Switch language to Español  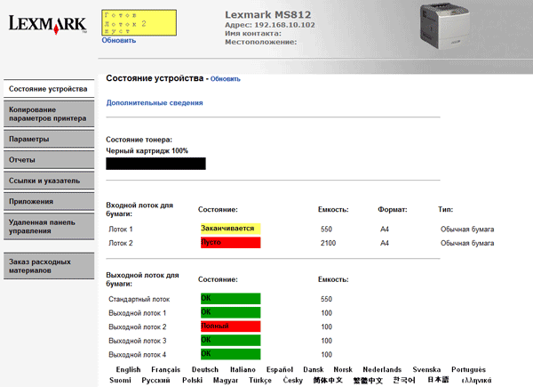(x=280, y=369)
